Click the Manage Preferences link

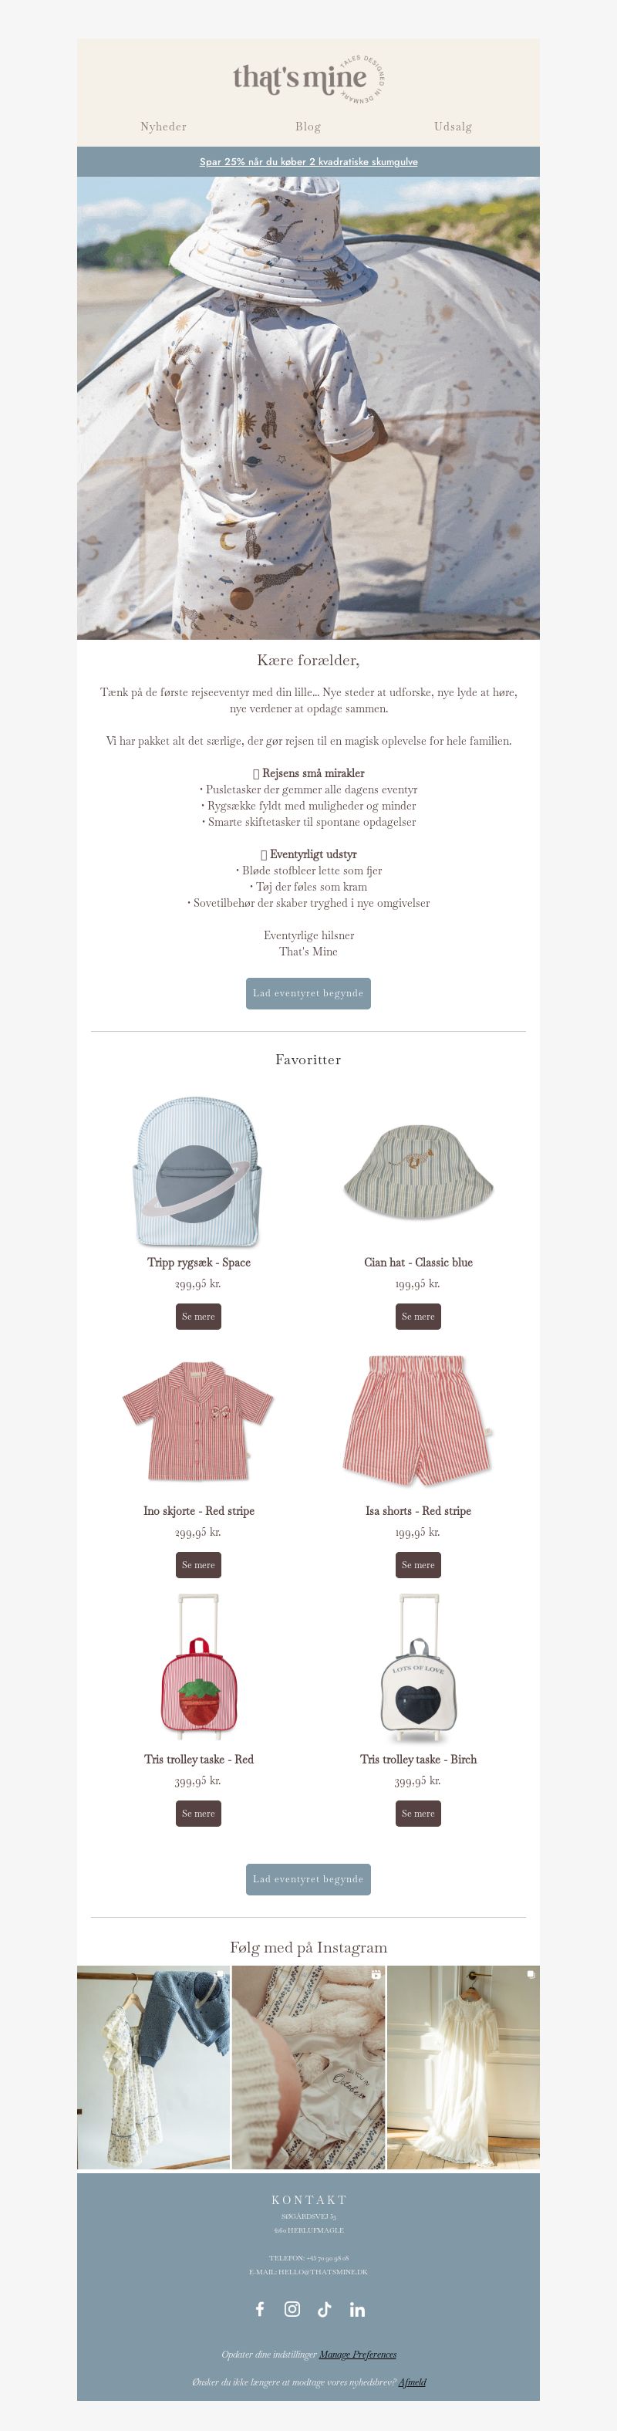pos(358,2354)
